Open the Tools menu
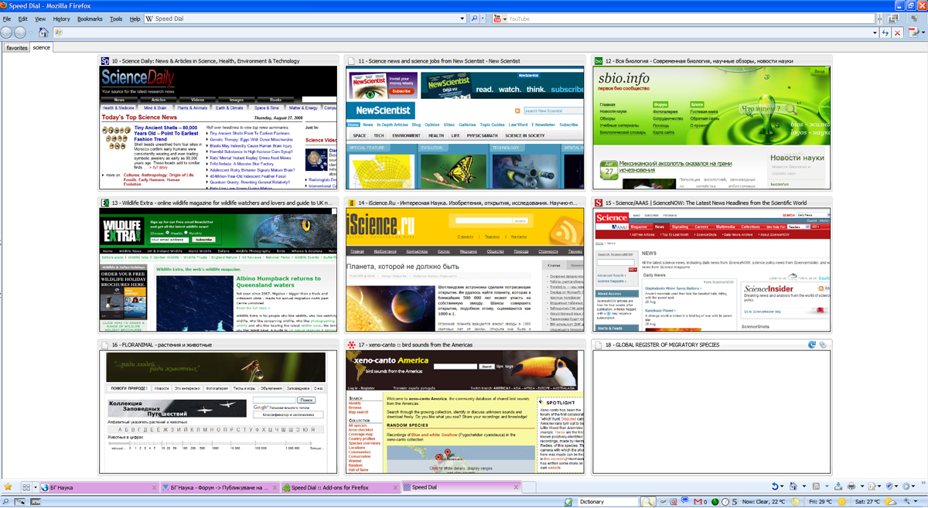 116,19
